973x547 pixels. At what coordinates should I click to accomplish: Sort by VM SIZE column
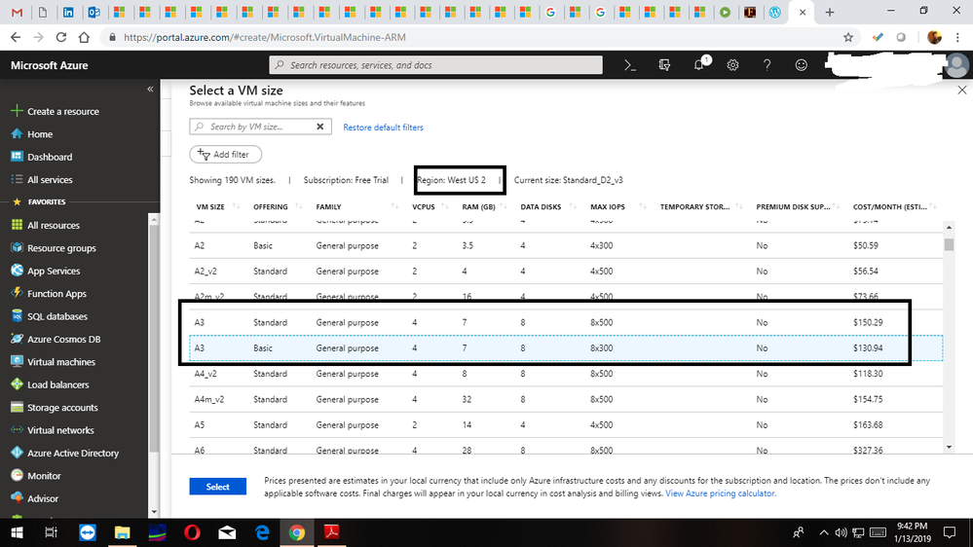tap(210, 206)
